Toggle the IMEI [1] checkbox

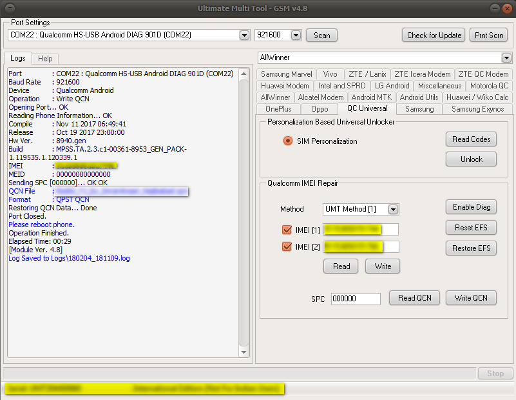[x=287, y=229]
